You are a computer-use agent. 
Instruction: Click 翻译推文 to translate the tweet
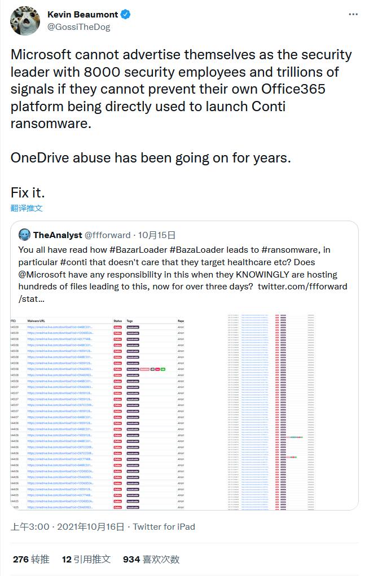point(27,208)
